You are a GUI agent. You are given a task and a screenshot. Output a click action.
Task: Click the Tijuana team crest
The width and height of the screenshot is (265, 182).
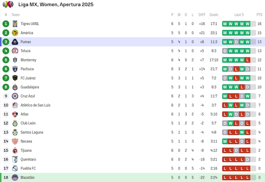[15, 151]
